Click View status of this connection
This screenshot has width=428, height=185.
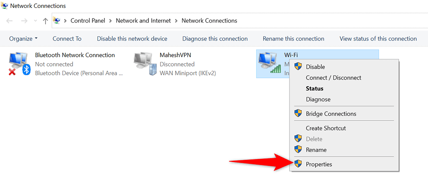coord(378,39)
